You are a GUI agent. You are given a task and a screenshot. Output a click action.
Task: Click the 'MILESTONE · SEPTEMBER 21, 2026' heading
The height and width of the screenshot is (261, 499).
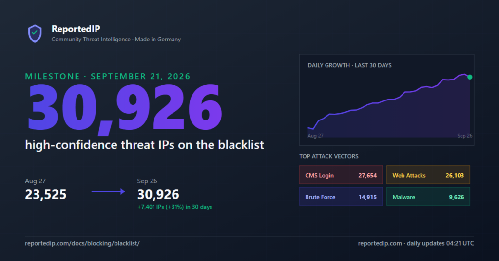click(108, 77)
